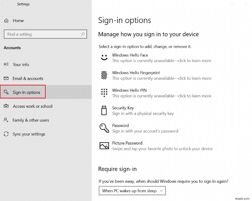Image resolution: width=252 pixels, height=201 pixels.
Task: Click the Security Key USB icon
Action: (x=104, y=111)
